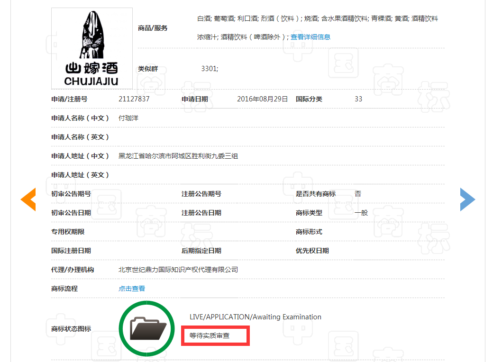Click the applicant address in 黑龙江省哈尔滨市
This screenshot has height=362, width=502.
point(178,155)
